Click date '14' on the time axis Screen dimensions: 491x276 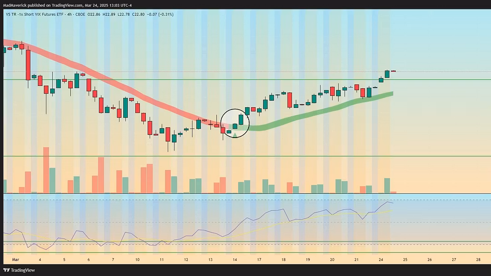[x=235, y=260]
